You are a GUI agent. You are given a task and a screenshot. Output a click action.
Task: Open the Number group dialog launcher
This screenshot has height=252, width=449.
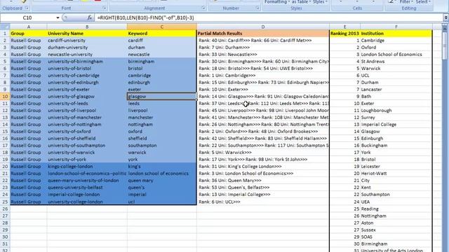257,8
